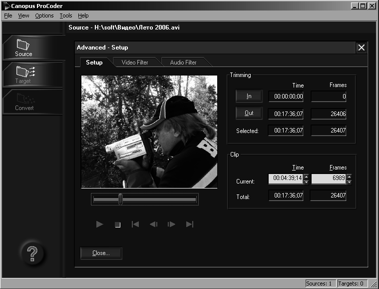This screenshot has width=379, height=289.
Task: Click the Selected frames value in Trimming
Action: tap(329, 130)
